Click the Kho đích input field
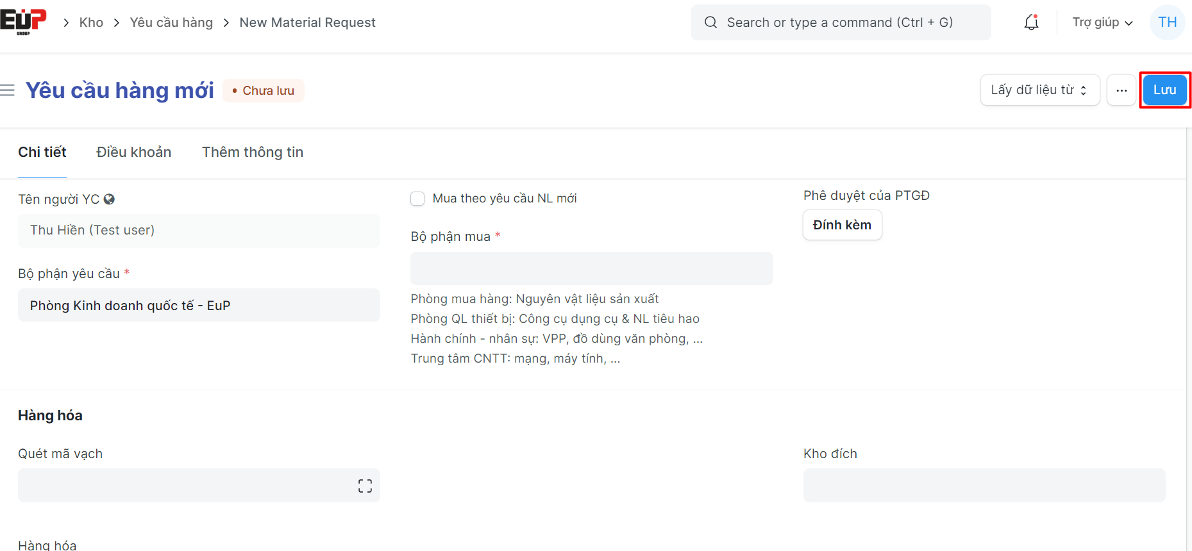This screenshot has height=551, width=1192. point(984,486)
